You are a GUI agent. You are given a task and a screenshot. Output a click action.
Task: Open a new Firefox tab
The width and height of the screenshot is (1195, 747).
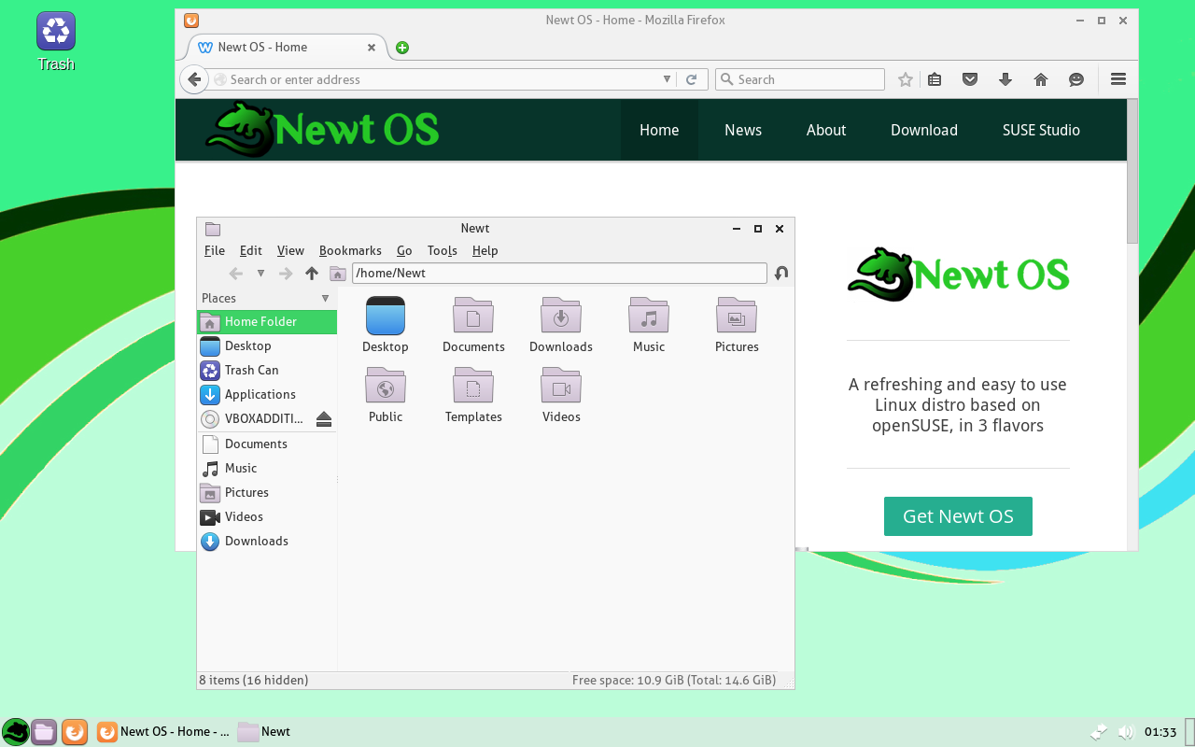[x=402, y=48]
